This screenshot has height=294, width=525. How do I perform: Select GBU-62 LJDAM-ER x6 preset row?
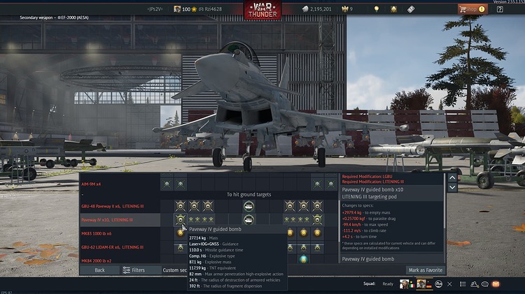point(120,247)
